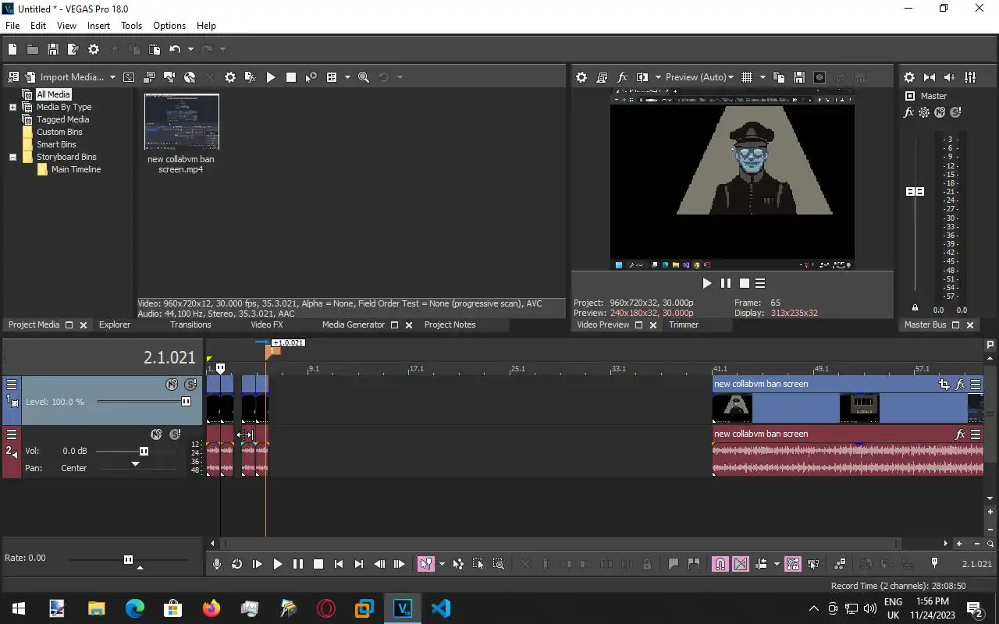The width and height of the screenshot is (999, 624).
Task: Click track 1 Level slider handle
Action: (x=186, y=402)
